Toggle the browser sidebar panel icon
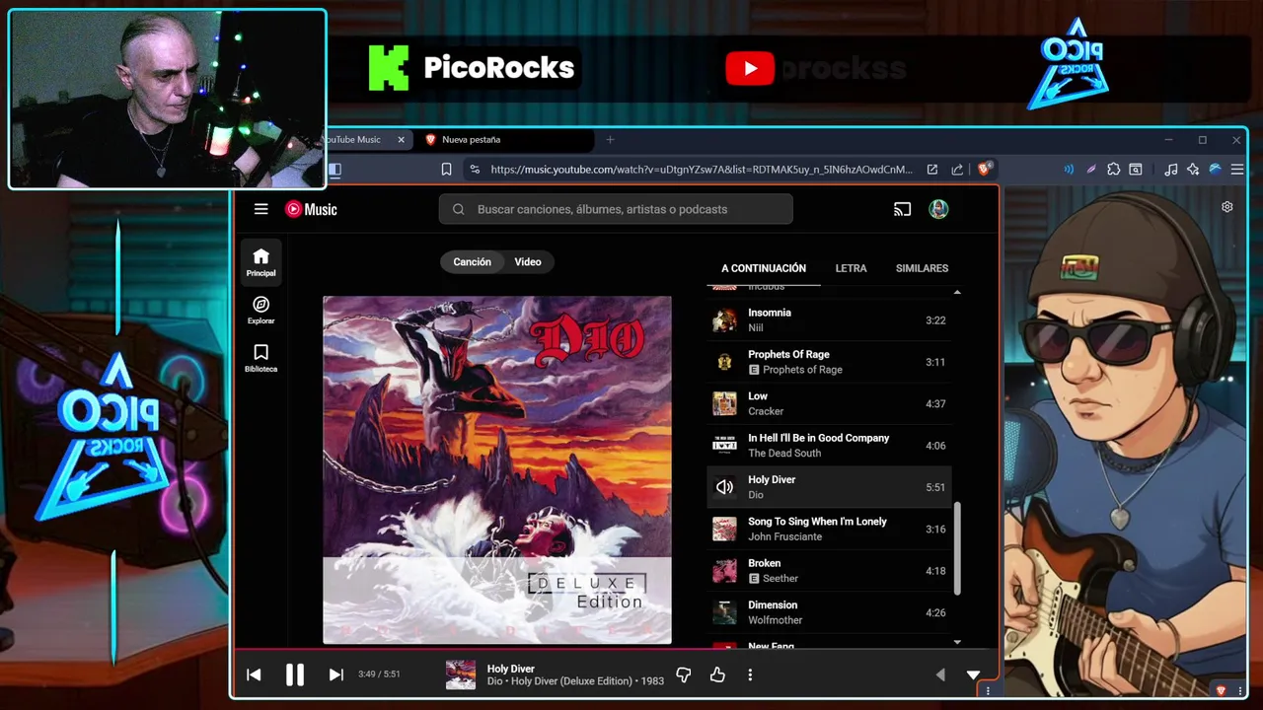 pyautogui.click(x=334, y=169)
